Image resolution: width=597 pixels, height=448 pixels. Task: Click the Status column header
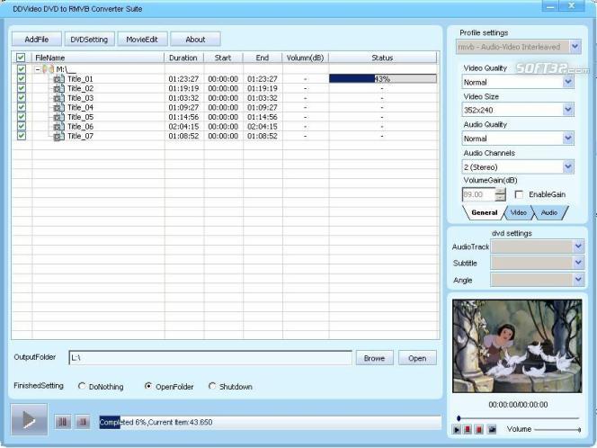coord(383,58)
